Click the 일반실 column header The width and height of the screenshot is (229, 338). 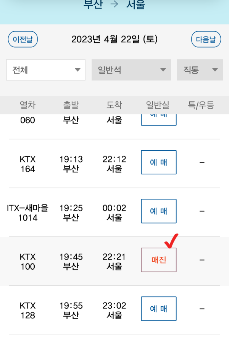158,105
